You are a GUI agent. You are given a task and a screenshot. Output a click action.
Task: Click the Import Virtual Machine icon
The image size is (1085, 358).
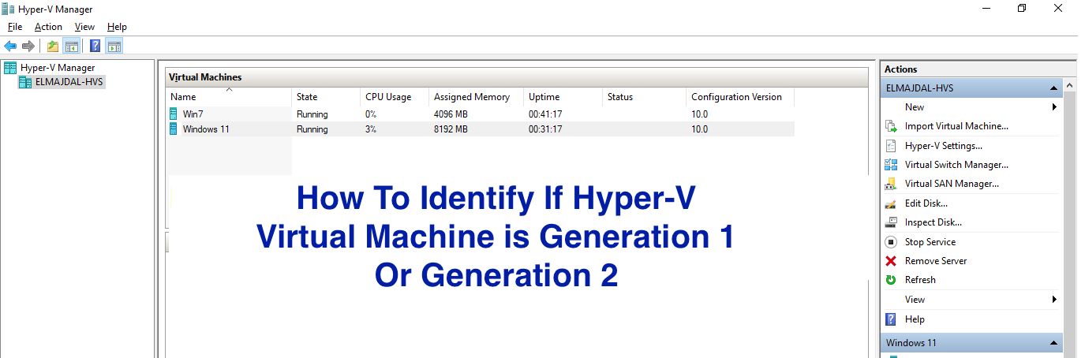coord(891,126)
